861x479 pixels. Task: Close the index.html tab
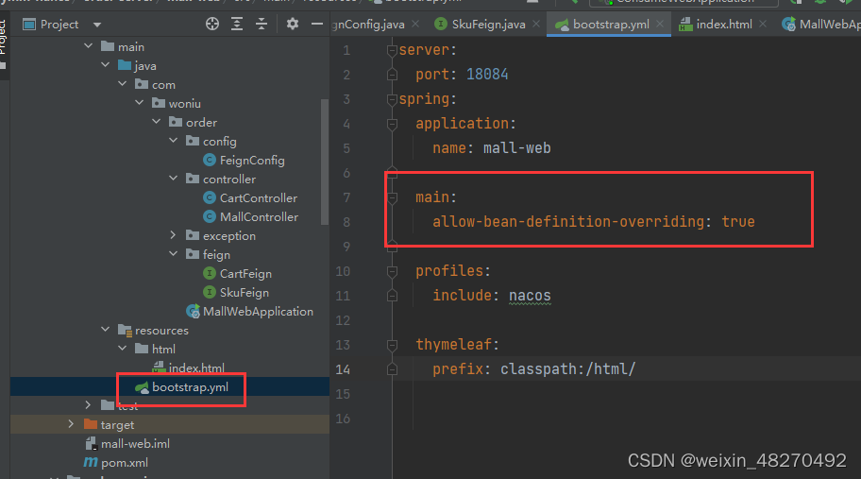(x=763, y=24)
